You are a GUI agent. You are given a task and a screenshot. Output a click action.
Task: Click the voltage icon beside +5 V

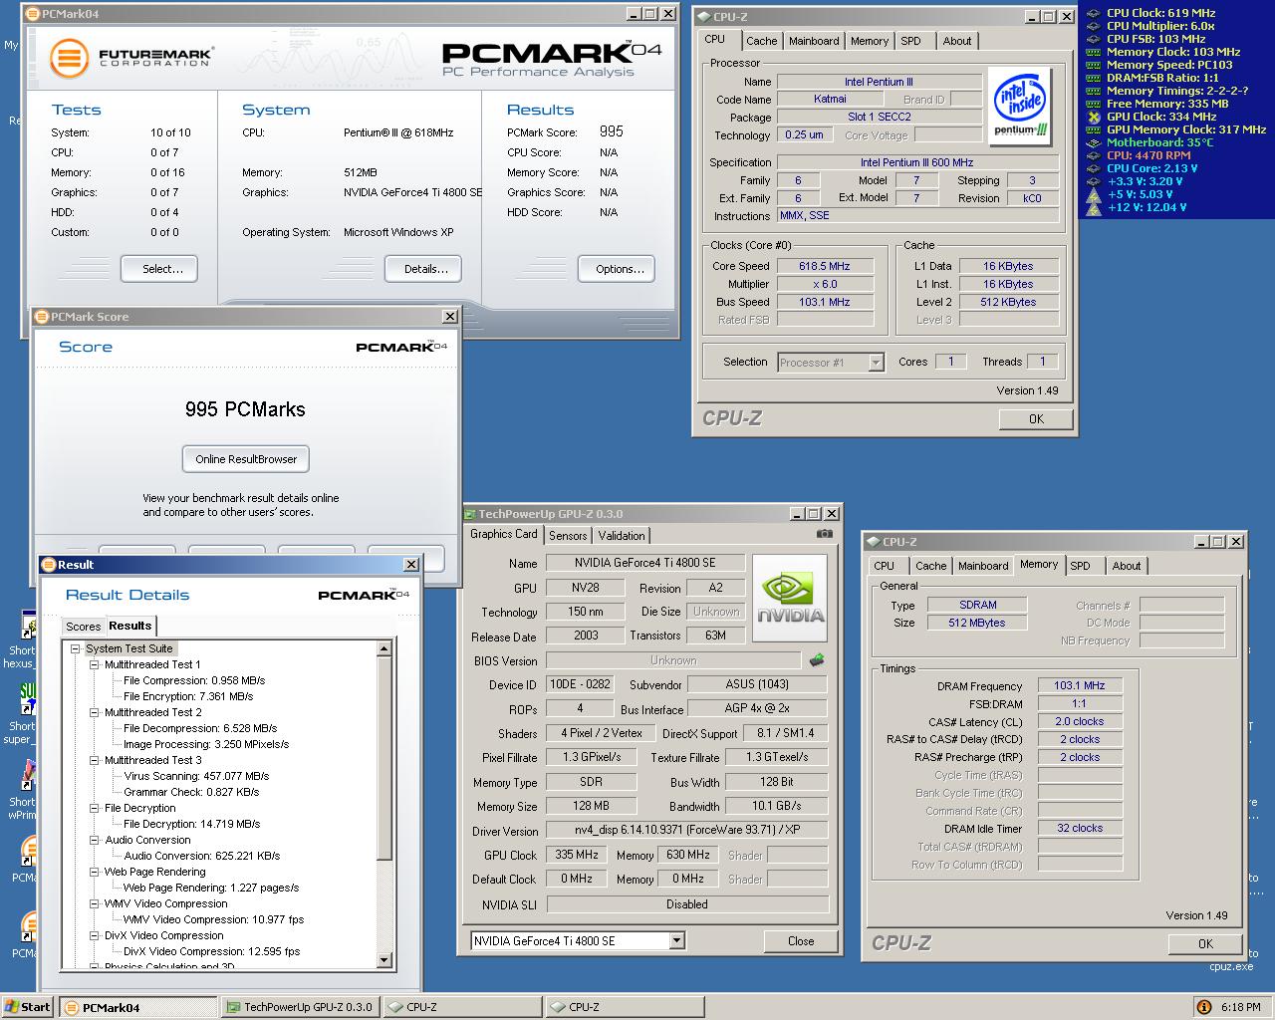1094,194
